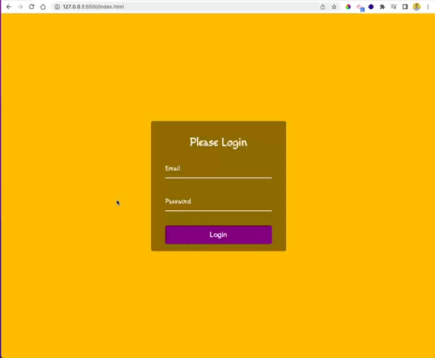Open the media controls playlist icon
435x358 pixels.
click(394, 7)
